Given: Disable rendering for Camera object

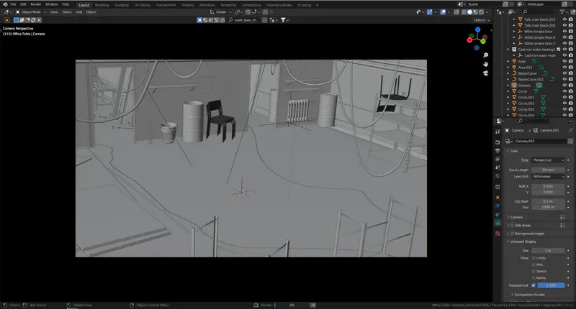Looking at the screenshot, I should [x=571, y=86].
